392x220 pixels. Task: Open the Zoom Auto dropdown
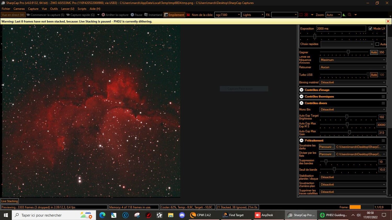click(333, 15)
